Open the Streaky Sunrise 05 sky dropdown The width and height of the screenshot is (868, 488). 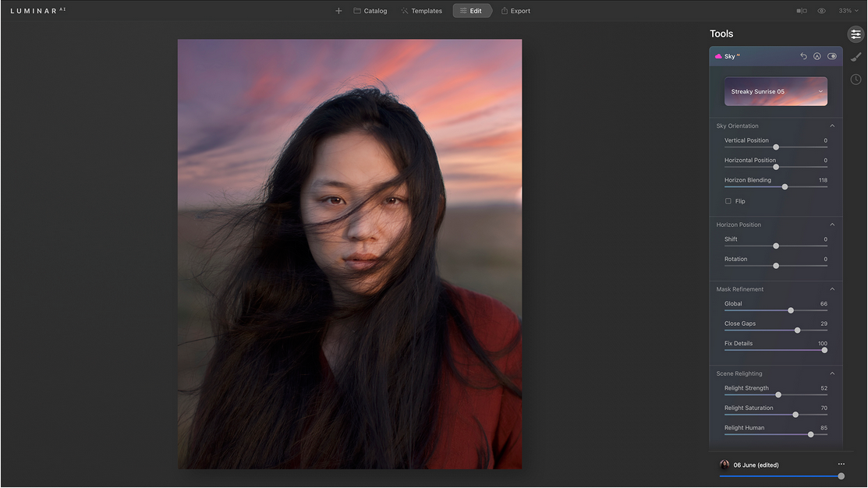point(775,91)
